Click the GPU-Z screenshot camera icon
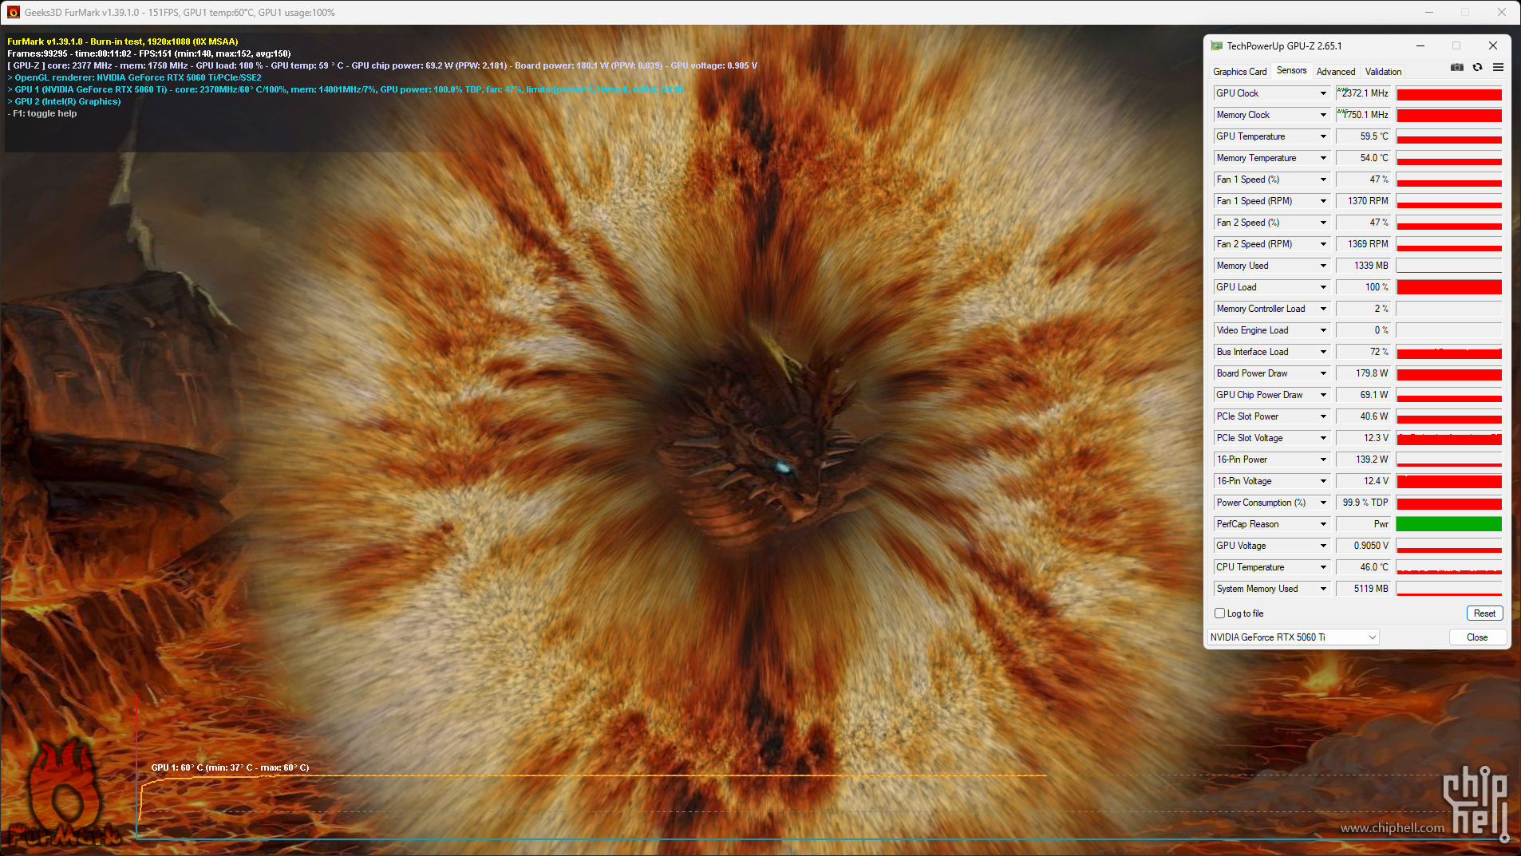This screenshot has height=856, width=1521. [x=1456, y=68]
